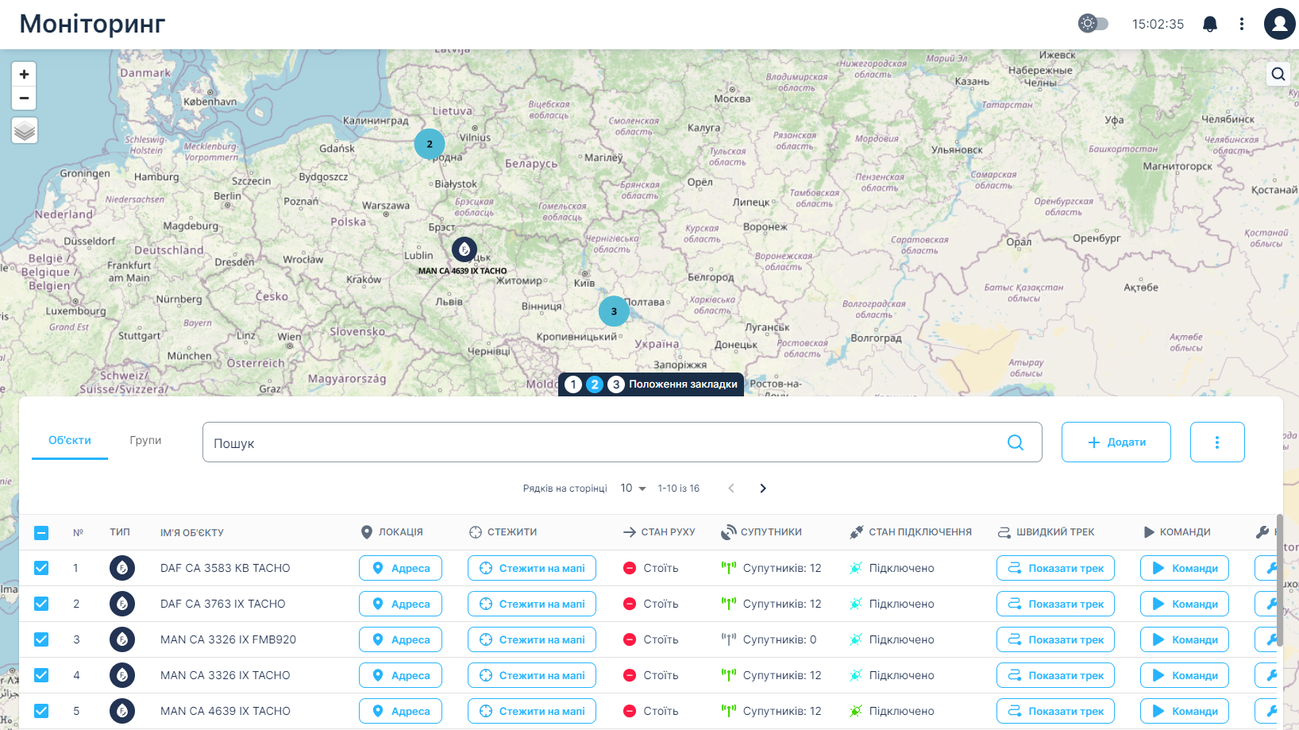The height and width of the screenshot is (730, 1299).
Task: Open Команди for DAF CA 3763 IX TACHO
Action: [1185, 604]
